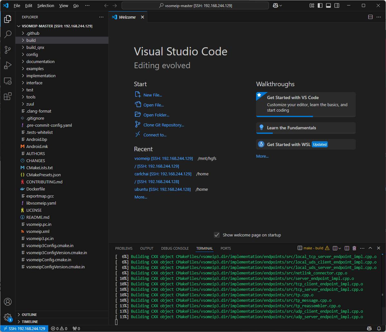Image resolution: width=386 pixels, height=332 pixels.
Task: Click the SSH 192.168.244.129 remote status indicator
Action: click(24, 328)
